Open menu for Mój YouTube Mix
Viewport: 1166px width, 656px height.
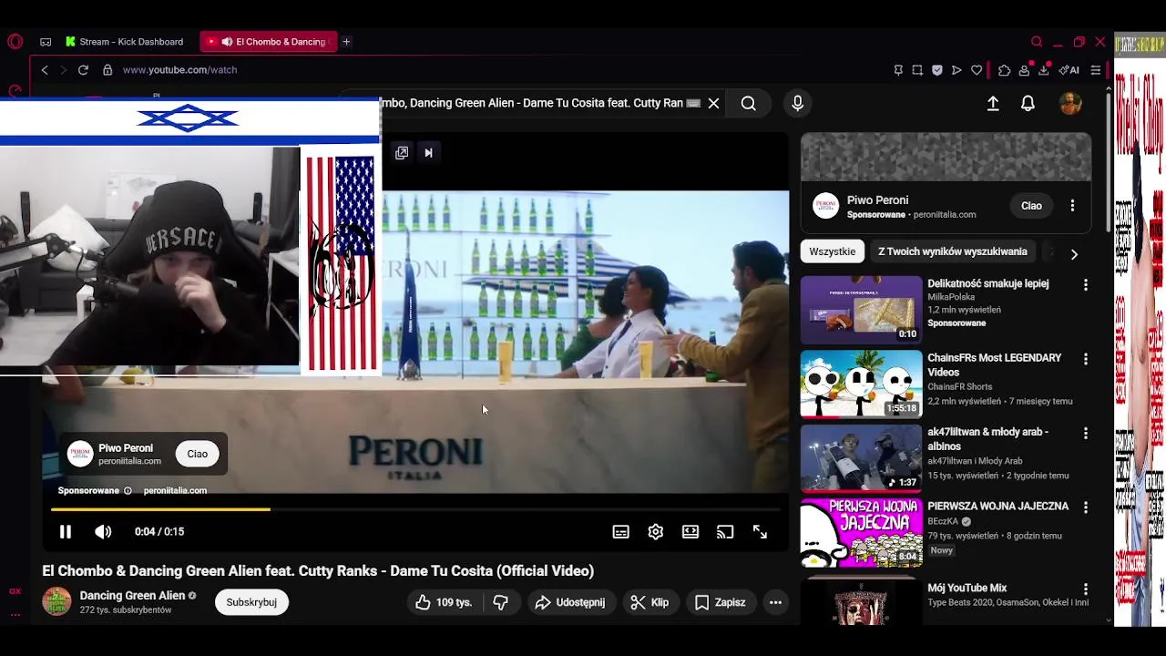[x=1085, y=589]
